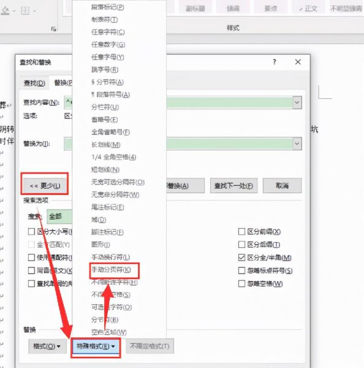Enable the 忽略空格(W) checkbox
Screen dimensions: 364x368
[x=241, y=283]
